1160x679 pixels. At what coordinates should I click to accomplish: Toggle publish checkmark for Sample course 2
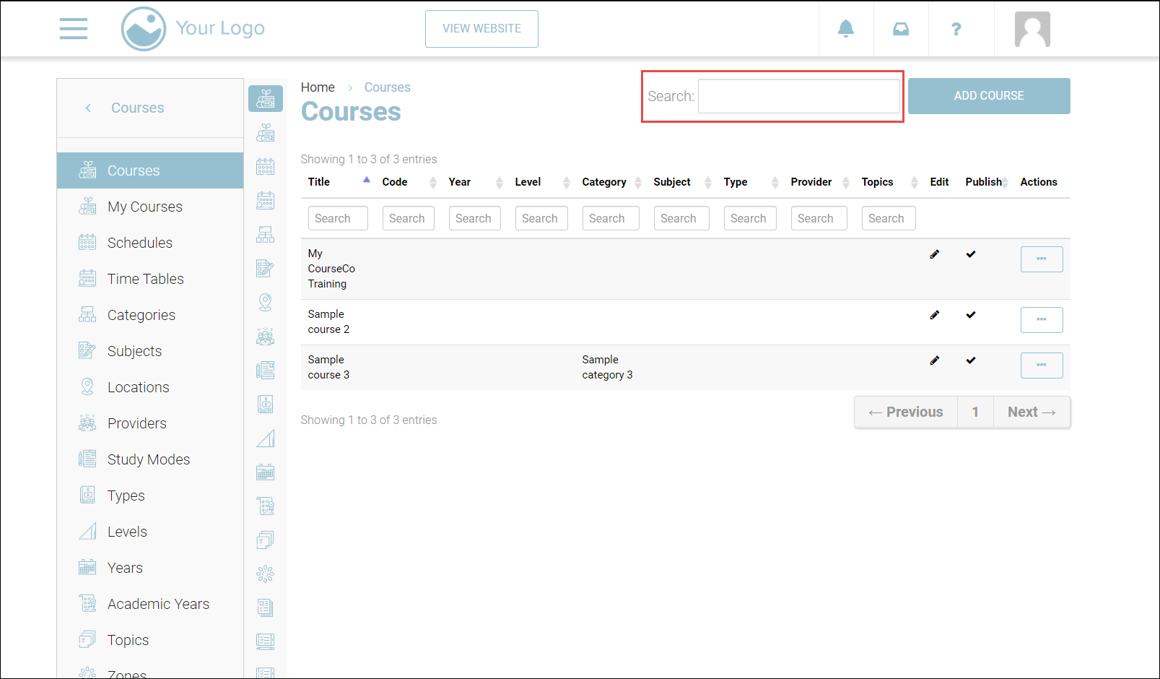971,315
